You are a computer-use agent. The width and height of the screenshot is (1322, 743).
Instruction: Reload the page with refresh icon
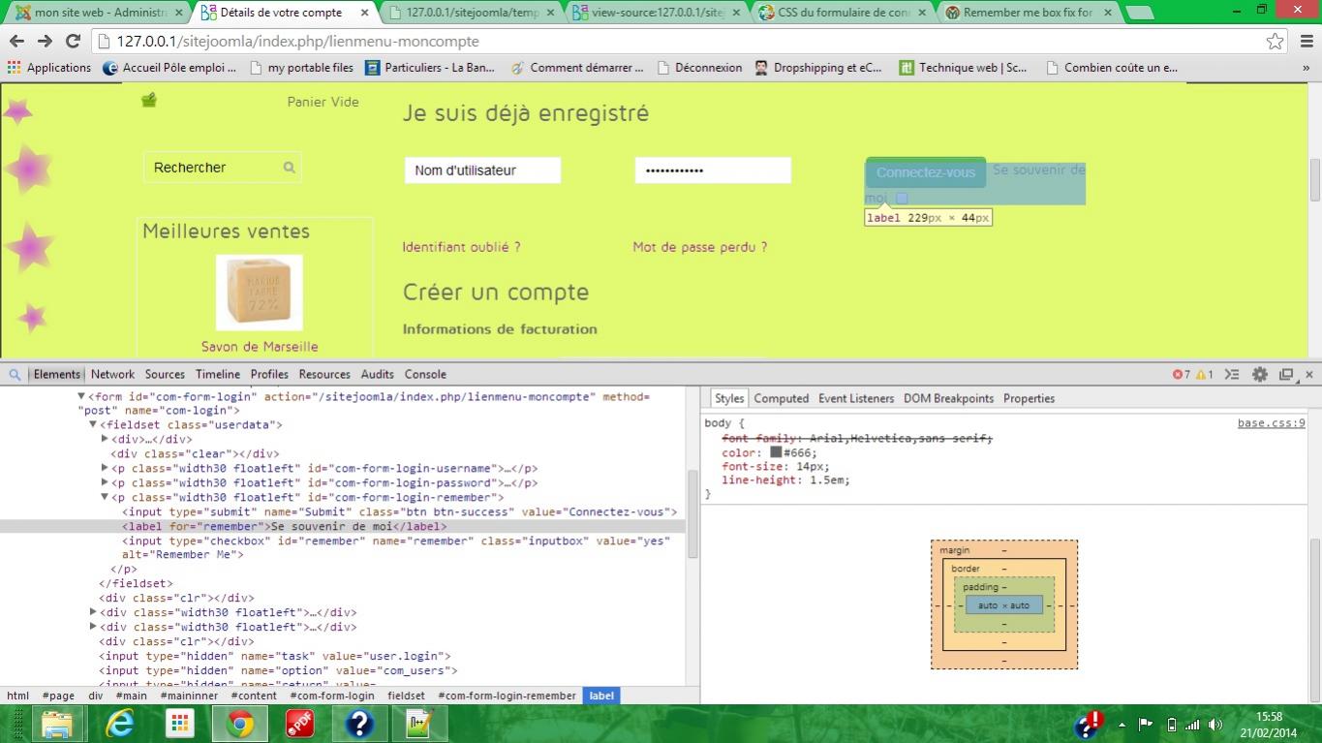(x=73, y=42)
